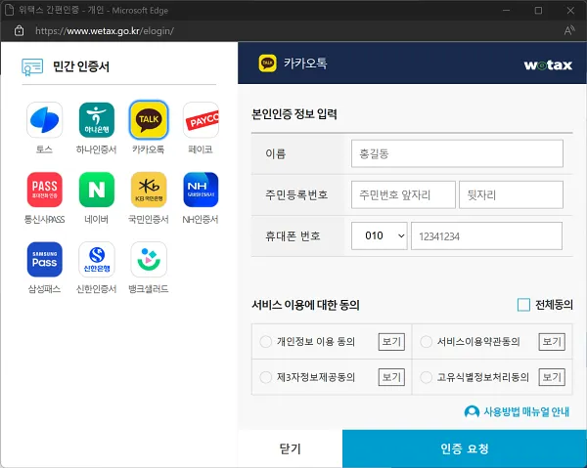Check the 전체동의 (agree all) checkbox
Screen dimensions: 587x468
523,305
